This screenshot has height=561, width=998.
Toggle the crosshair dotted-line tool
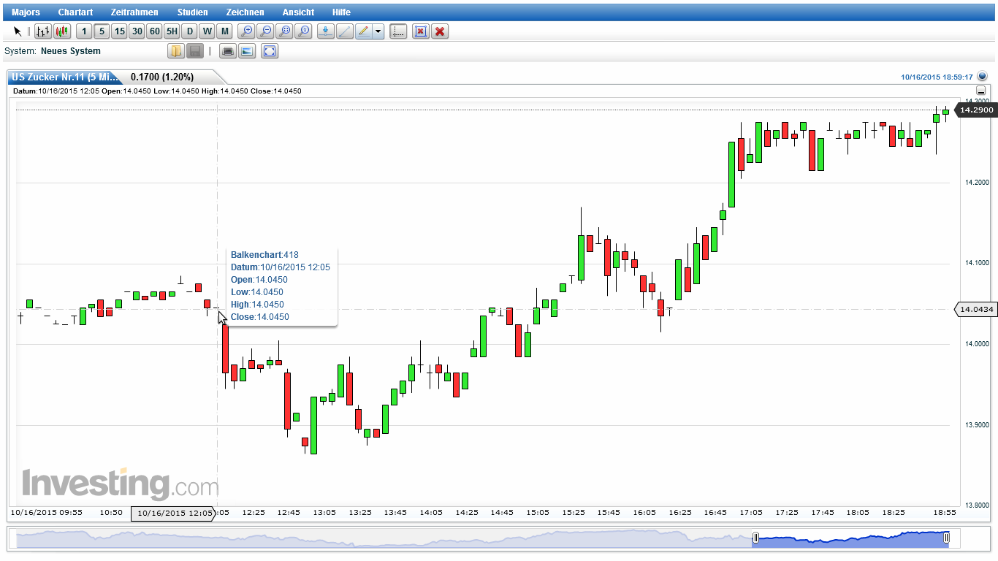click(x=398, y=31)
